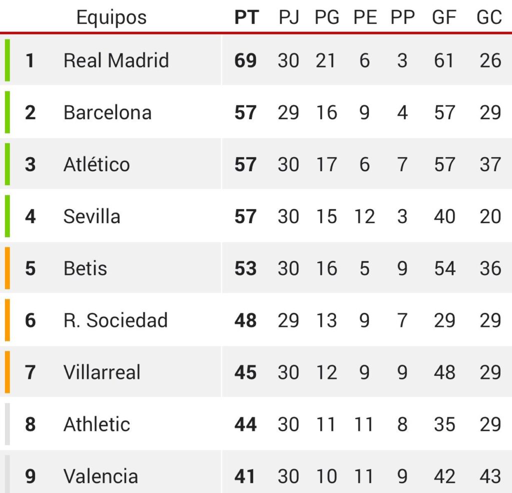Click the Equipos column header
512x493 pixels.
pos(111,18)
